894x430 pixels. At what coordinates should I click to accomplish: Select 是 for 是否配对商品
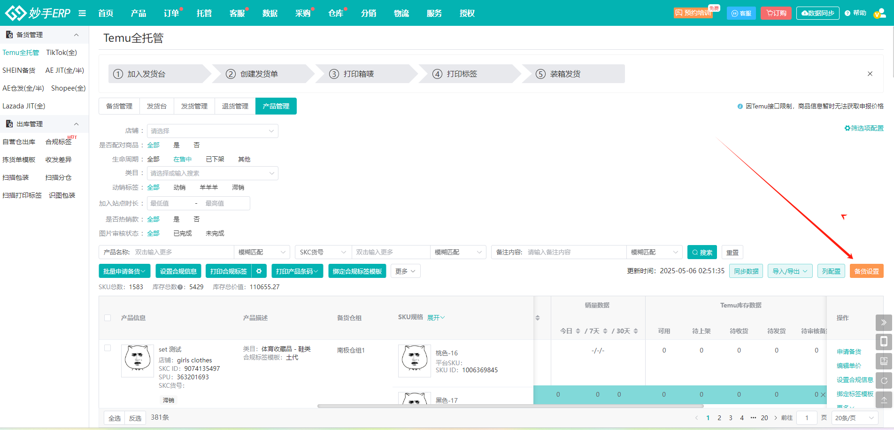(x=177, y=145)
